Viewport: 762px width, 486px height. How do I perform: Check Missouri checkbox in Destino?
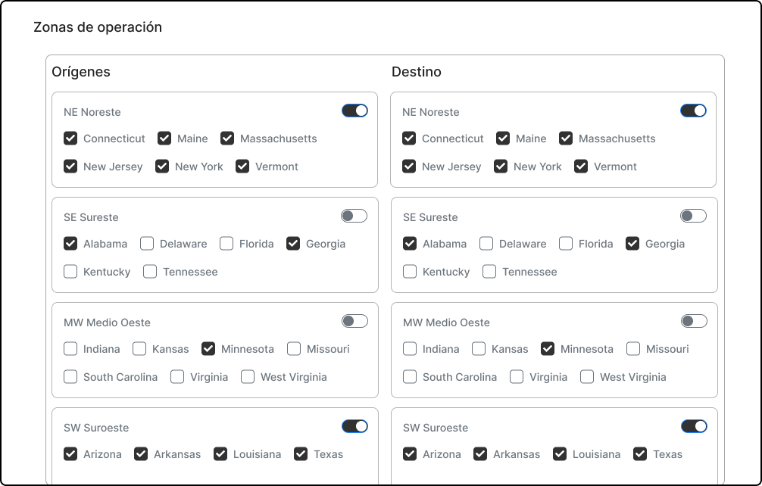pyautogui.click(x=633, y=349)
